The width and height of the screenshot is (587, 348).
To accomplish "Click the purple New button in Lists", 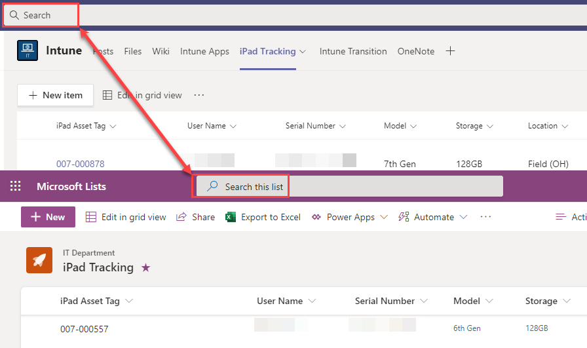I will point(48,217).
